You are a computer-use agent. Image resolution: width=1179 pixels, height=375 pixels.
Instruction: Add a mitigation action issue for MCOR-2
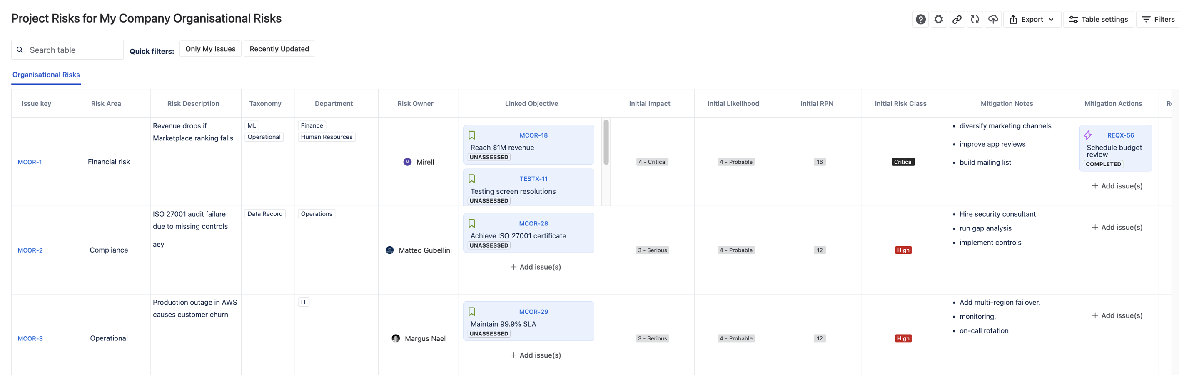[x=1117, y=227]
